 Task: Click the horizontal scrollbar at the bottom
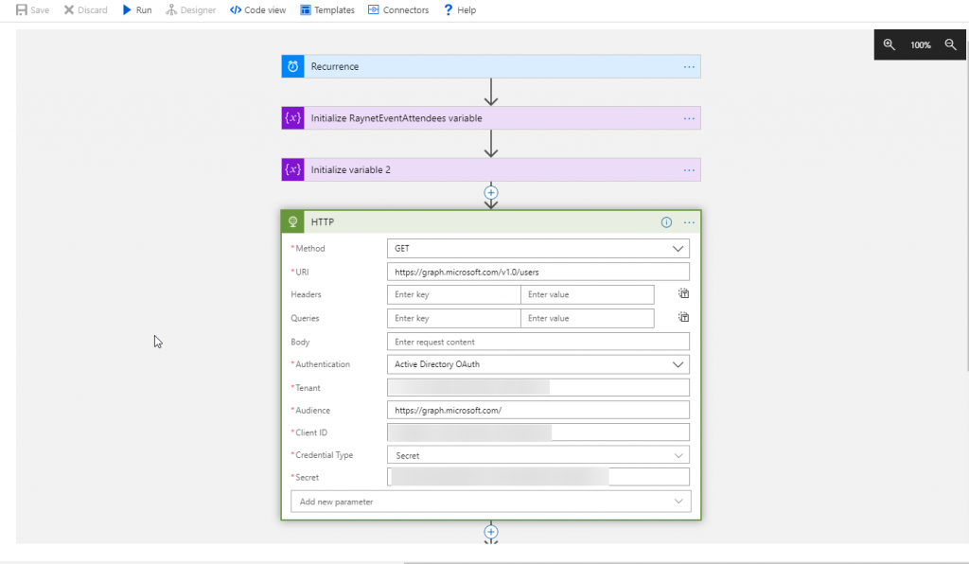pos(686,562)
